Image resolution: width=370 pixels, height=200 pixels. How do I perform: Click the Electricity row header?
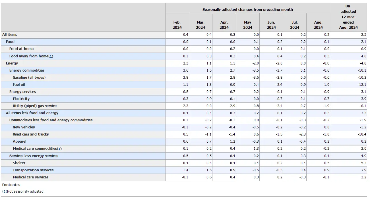point(21,99)
